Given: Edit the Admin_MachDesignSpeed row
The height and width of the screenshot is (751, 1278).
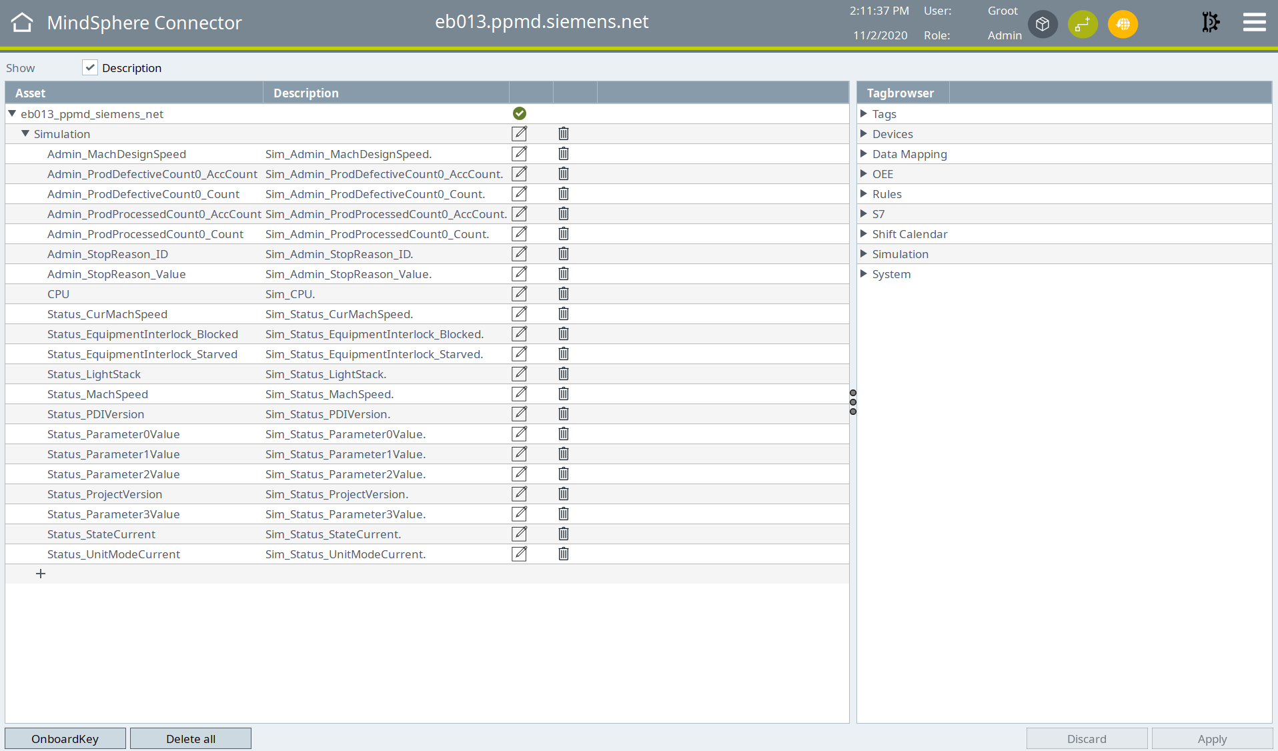Looking at the screenshot, I should [x=519, y=154].
